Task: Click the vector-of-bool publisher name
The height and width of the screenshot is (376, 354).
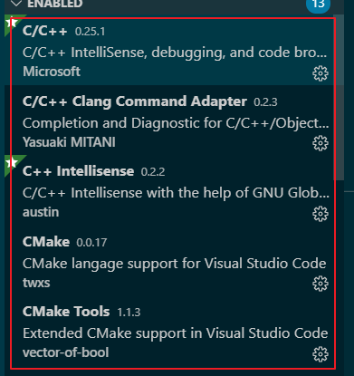Action: point(66,352)
